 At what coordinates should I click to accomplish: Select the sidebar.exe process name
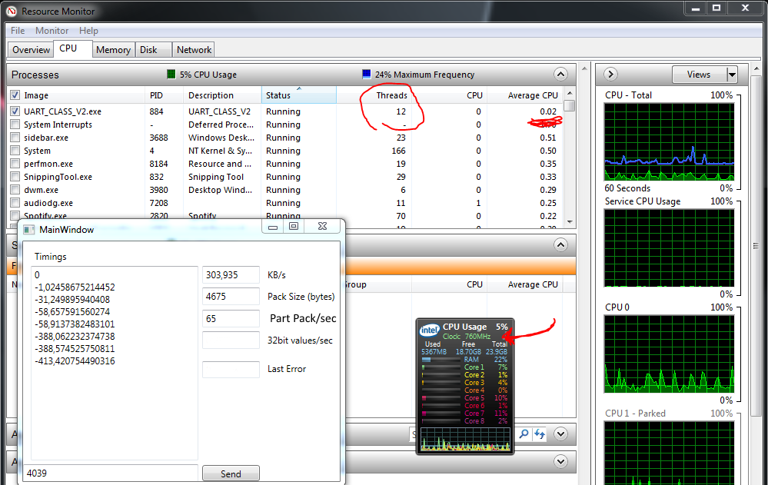coord(46,138)
